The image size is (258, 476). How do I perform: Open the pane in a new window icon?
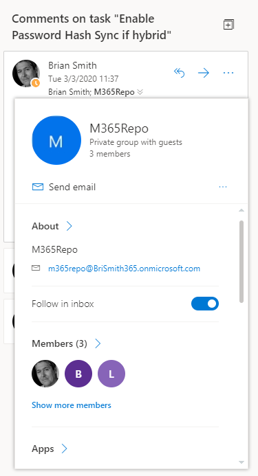(x=228, y=25)
